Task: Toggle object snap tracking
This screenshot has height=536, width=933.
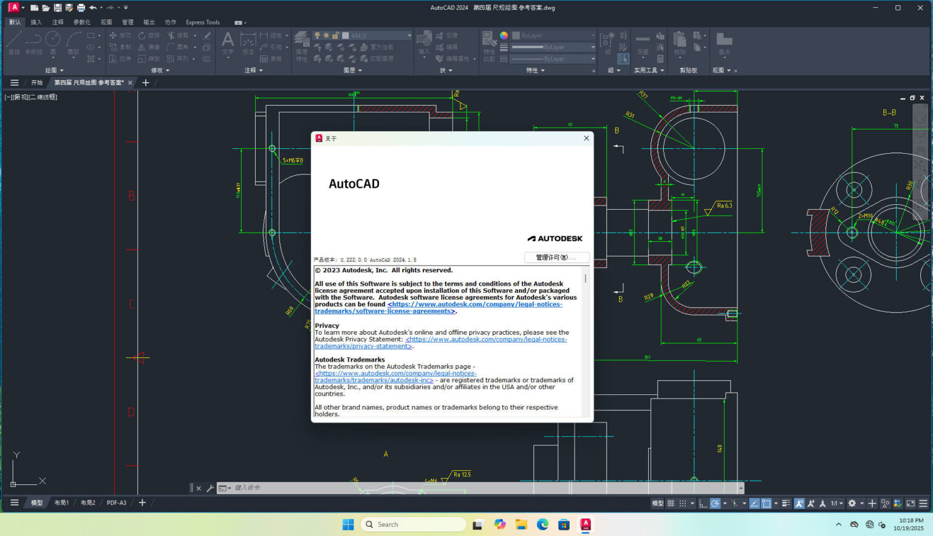Action: click(754, 503)
